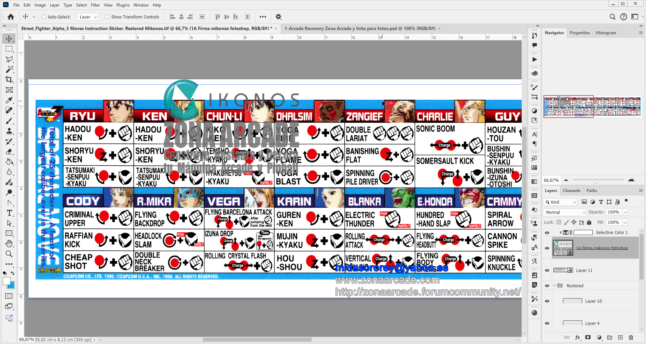
Task: Click the Navigator zoom slider handle
Action: [x=596, y=181]
